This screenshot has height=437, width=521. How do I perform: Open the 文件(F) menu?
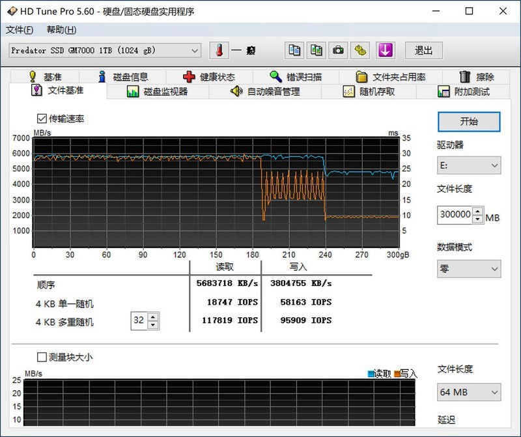(18, 29)
